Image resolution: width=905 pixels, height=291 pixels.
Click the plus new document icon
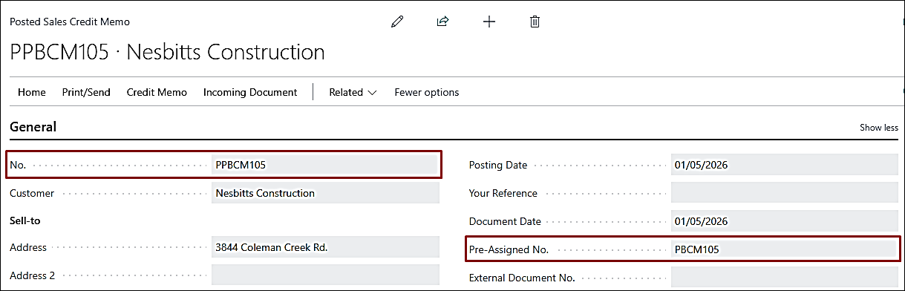[489, 22]
